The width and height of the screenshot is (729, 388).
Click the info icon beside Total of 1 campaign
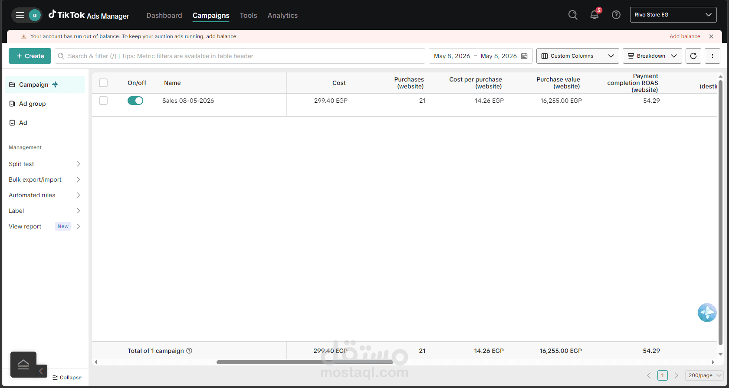click(189, 351)
